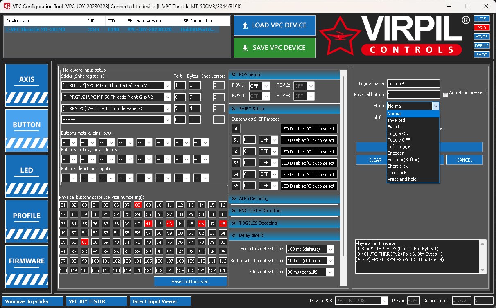Open the Throttle Left Grip V2 stick dropdown
The image size is (496, 308).
pyautogui.click(x=167, y=85)
